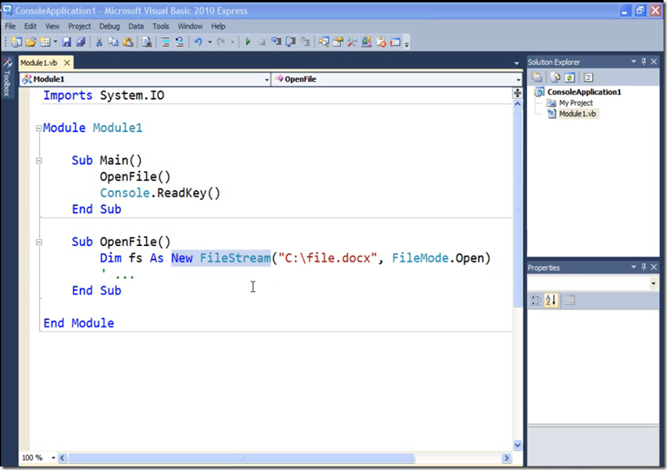Screen dimensions: 667x470
Task: Click the New Project toolbar icon
Action: (x=17, y=42)
